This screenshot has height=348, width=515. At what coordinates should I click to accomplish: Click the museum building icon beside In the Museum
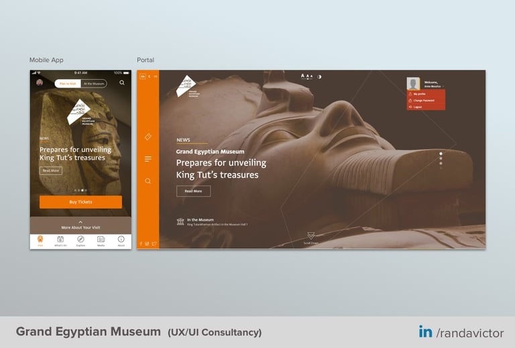pyautogui.click(x=180, y=221)
